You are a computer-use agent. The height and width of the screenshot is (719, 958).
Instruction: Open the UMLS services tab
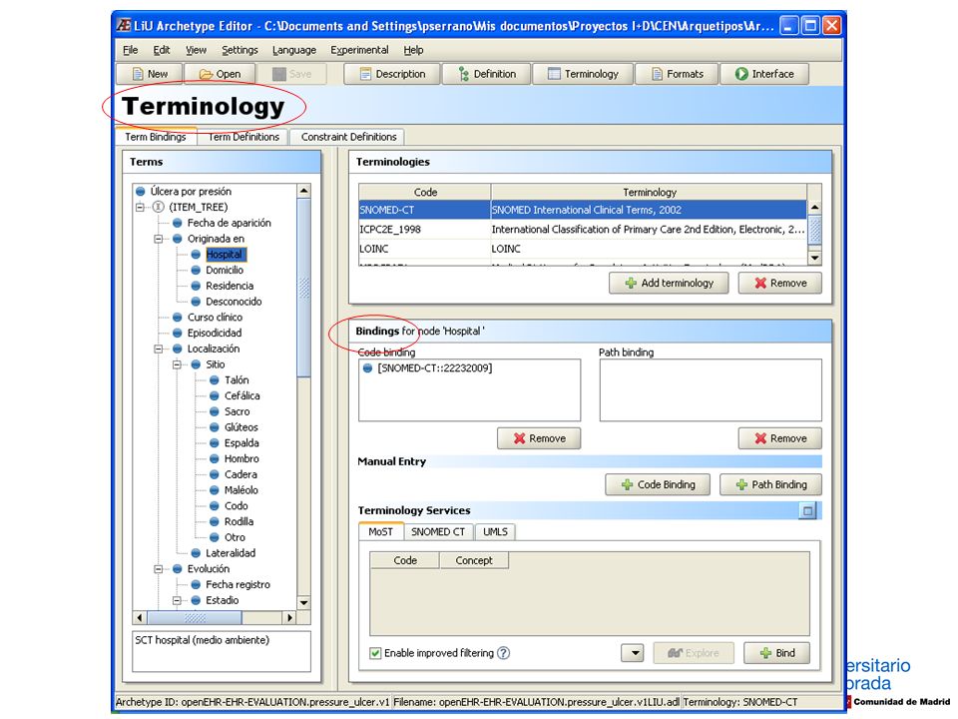495,532
